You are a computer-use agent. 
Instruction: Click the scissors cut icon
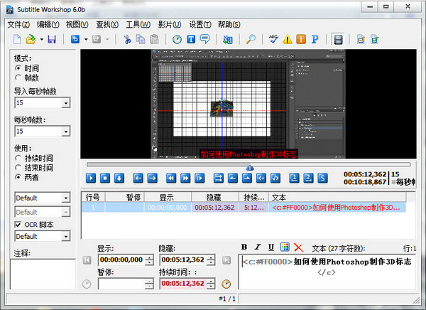[127, 39]
